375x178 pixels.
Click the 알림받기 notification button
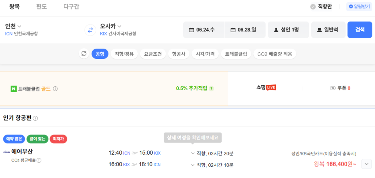tap(359, 7)
